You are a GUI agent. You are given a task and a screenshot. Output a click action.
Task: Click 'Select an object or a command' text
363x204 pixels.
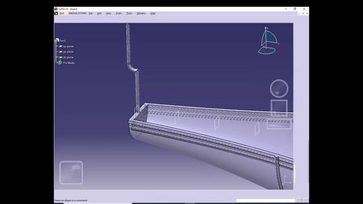pos(71,200)
